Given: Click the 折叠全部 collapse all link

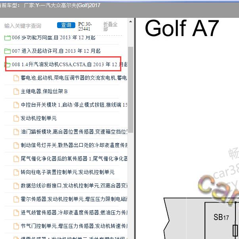Looking at the screenshot, I should [x=110, y=27].
